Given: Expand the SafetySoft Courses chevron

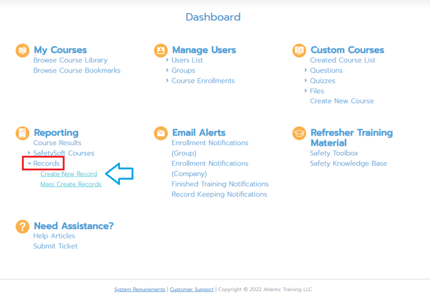Looking at the screenshot, I should tap(29, 153).
